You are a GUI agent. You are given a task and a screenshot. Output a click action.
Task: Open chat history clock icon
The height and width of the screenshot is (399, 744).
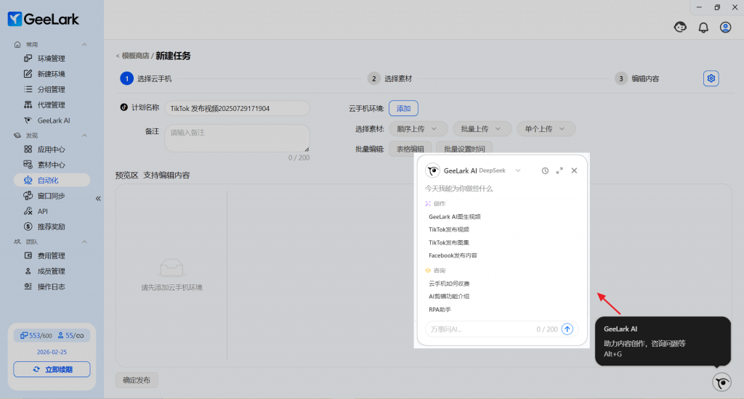coord(545,170)
